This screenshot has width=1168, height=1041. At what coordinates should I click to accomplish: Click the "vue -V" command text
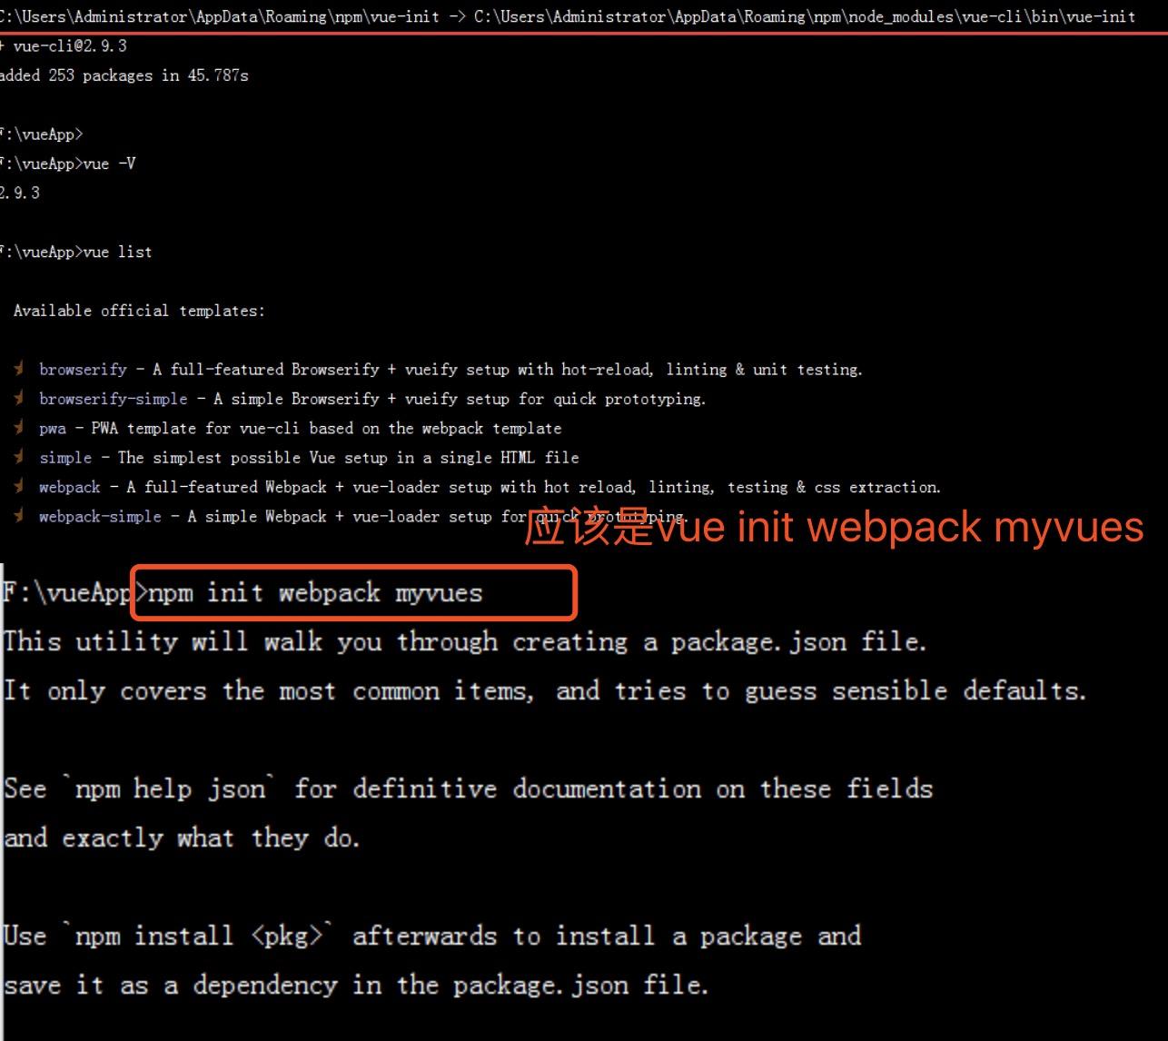coord(109,164)
